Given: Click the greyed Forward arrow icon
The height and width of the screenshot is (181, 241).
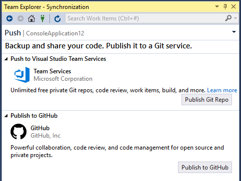Looking at the screenshot, I should coord(20,18).
